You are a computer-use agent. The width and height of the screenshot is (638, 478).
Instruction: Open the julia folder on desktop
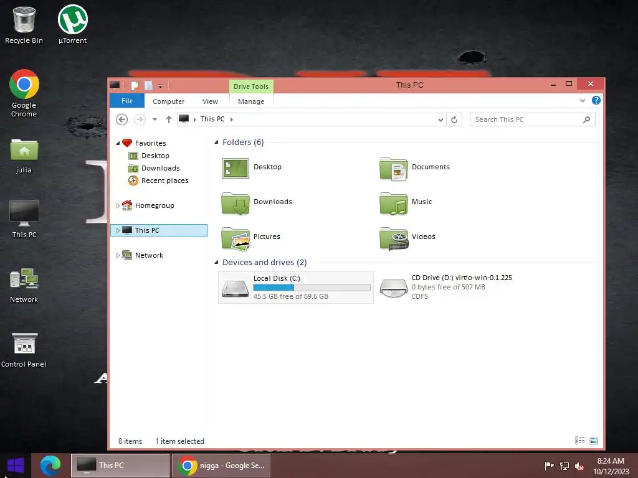24,156
